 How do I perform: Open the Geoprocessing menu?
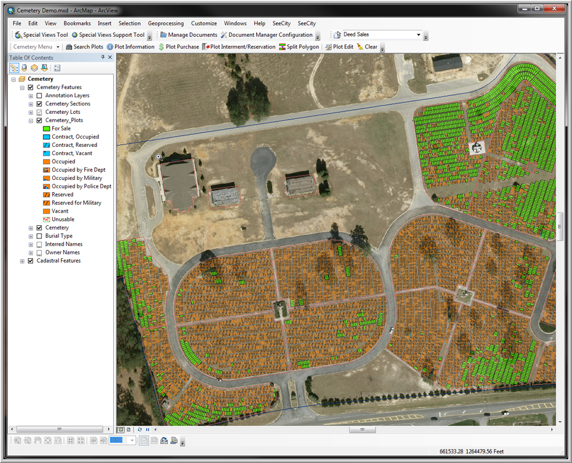167,24
